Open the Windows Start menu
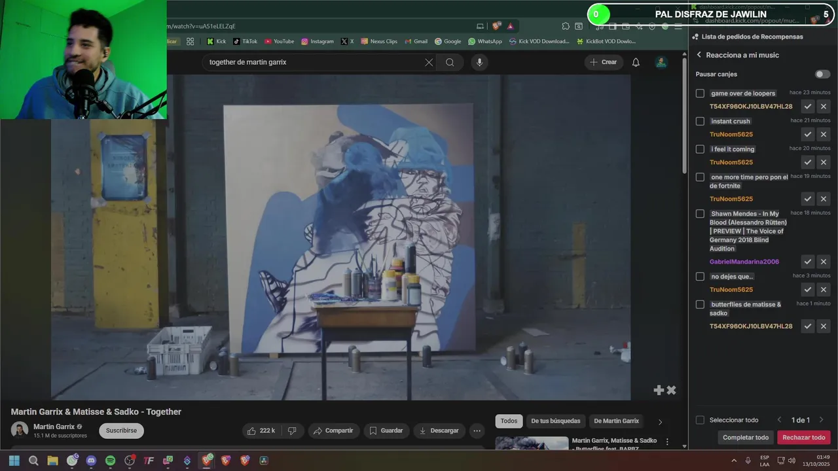 coord(14,461)
